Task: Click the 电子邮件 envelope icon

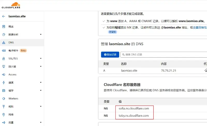Action: 4,51
